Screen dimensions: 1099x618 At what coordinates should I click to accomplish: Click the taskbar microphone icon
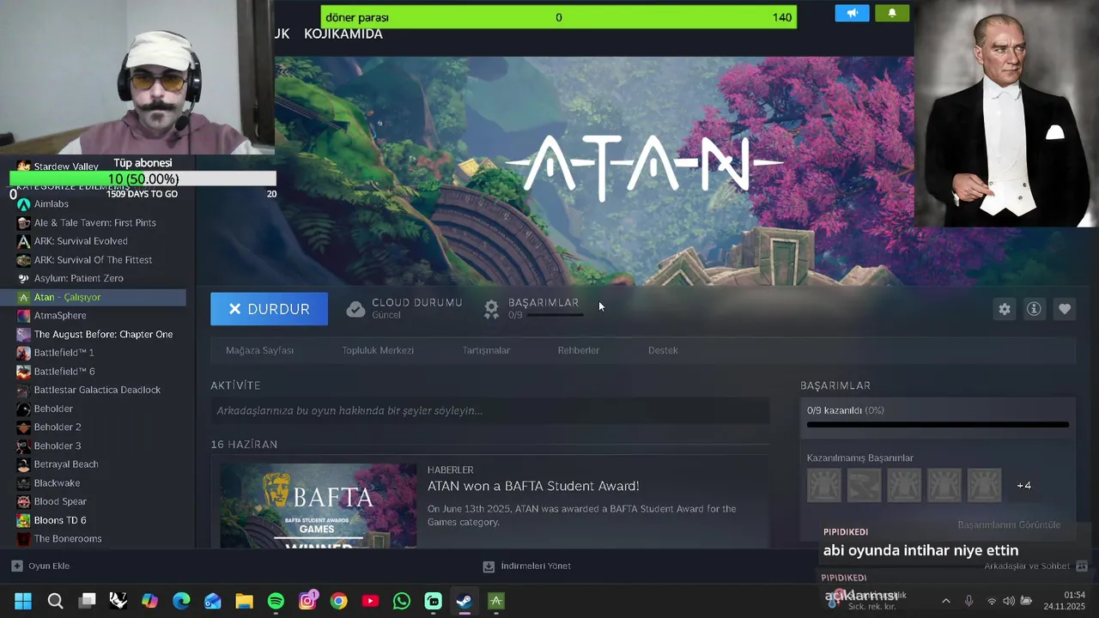(968, 601)
